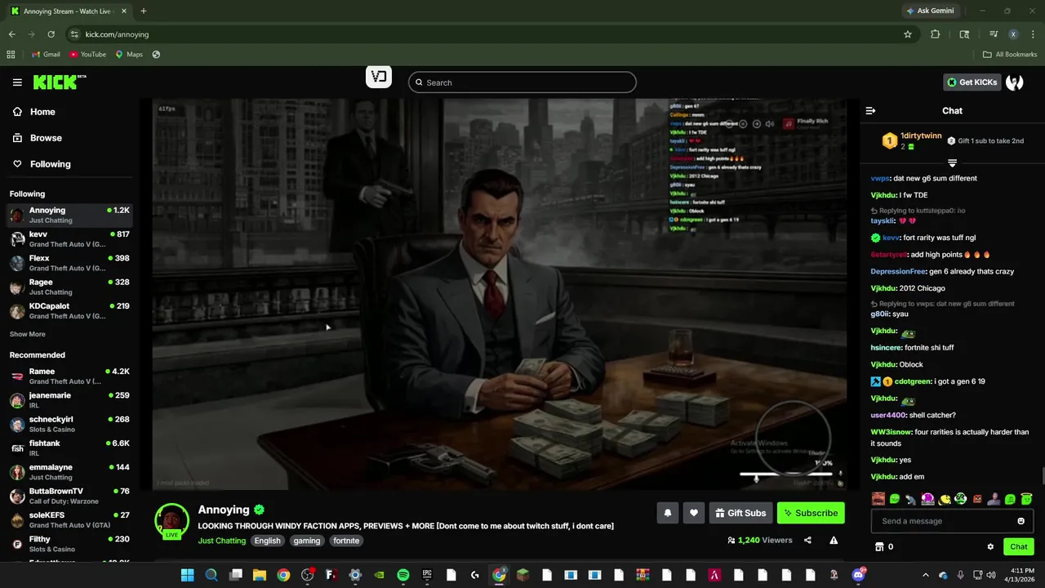This screenshot has width=1045, height=588.
Task: Open Maps bookmark
Action: [x=129, y=55]
